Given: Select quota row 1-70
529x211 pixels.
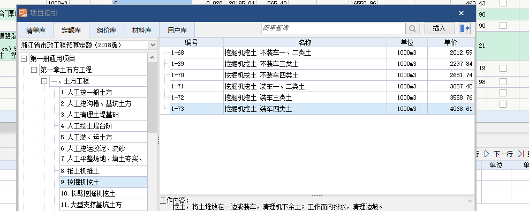Looking at the screenshot, I should (x=322, y=75).
